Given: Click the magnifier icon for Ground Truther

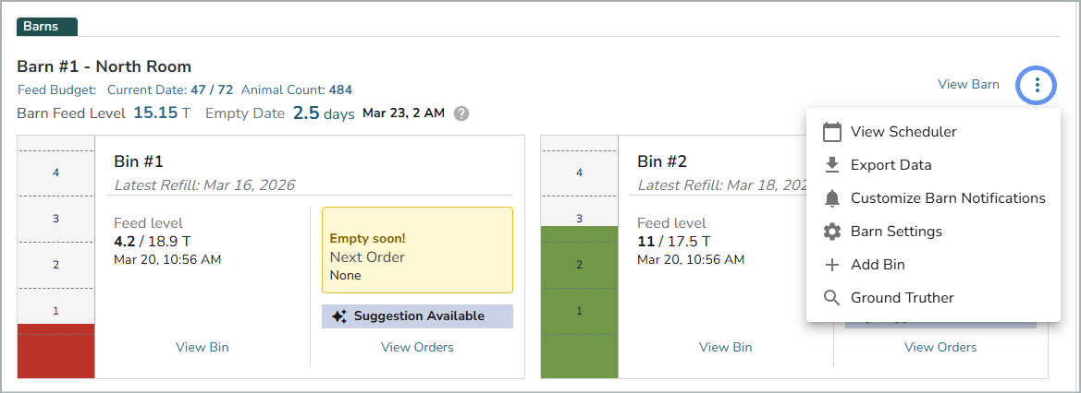Looking at the screenshot, I should [x=832, y=298].
